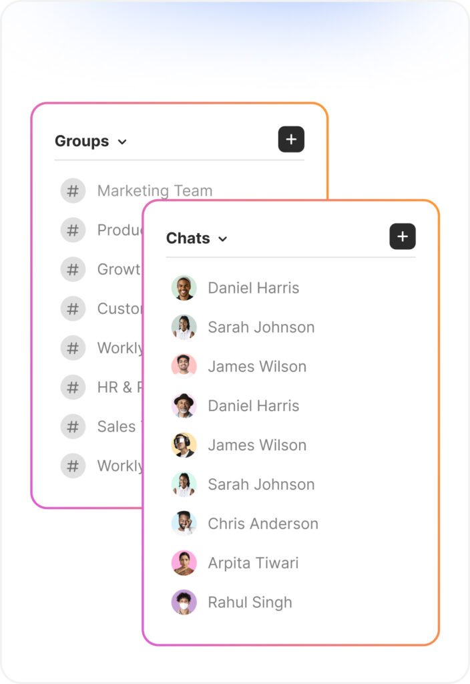Click the Growth group hash icon
The image size is (470, 684).
[73, 269]
